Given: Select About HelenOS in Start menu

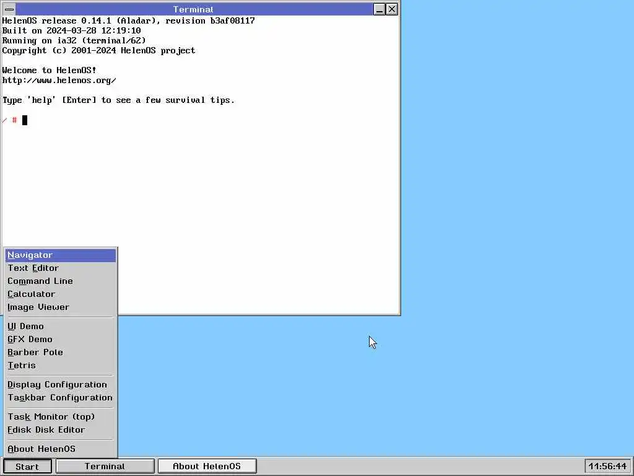Looking at the screenshot, I should [61, 449].
